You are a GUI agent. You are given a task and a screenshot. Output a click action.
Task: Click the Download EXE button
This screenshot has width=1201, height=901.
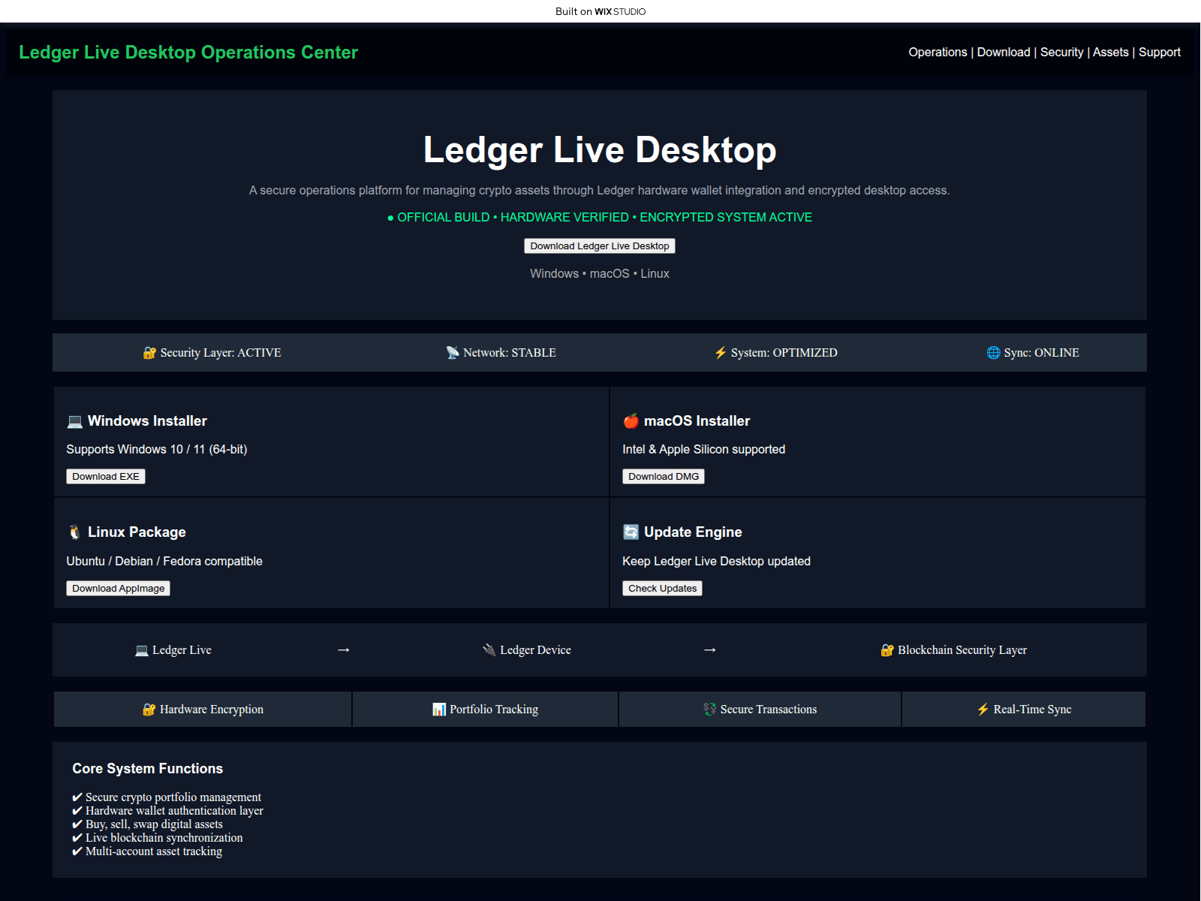(x=106, y=477)
